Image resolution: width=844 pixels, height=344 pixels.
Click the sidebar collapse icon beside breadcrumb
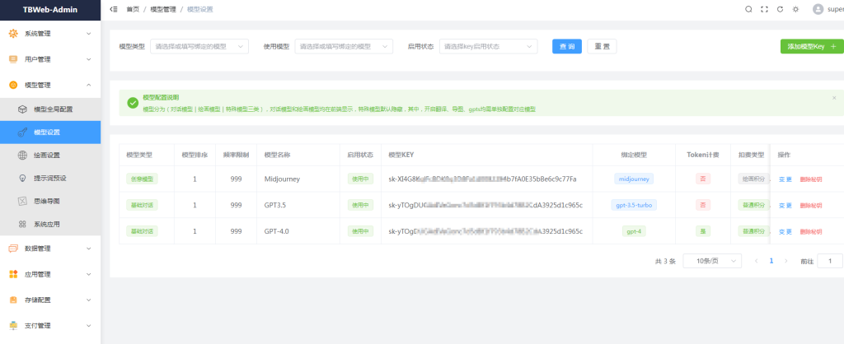point(114,9)
